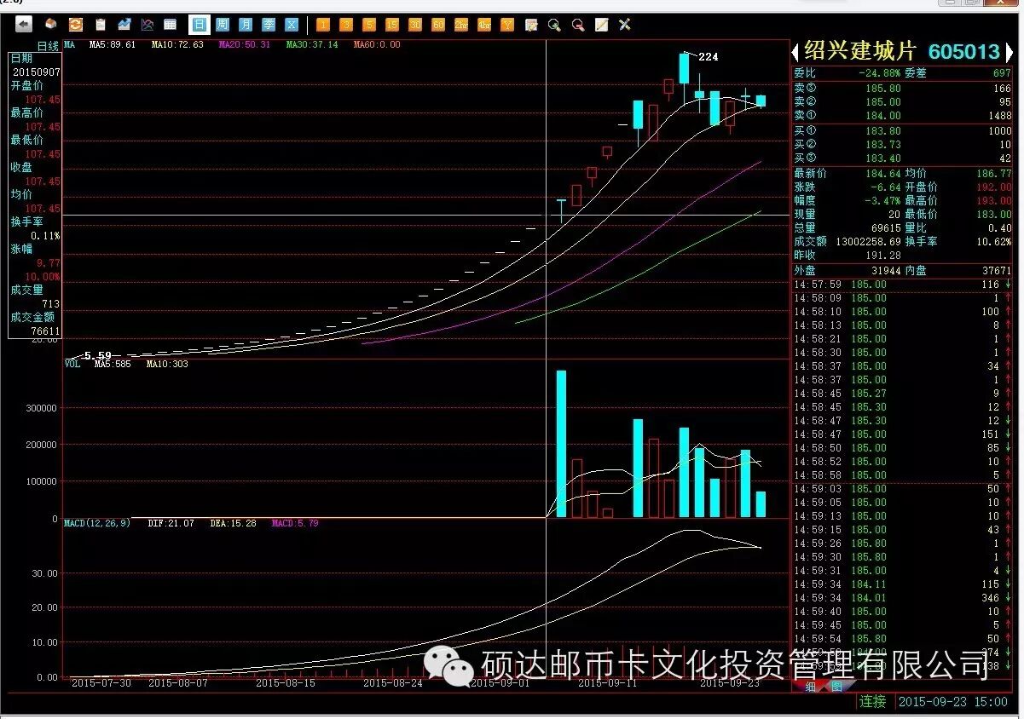The width and height of the screenshot is (1024, 719).
Task: Click the MA60:0.00 label
Action: (x=377, y=44)
